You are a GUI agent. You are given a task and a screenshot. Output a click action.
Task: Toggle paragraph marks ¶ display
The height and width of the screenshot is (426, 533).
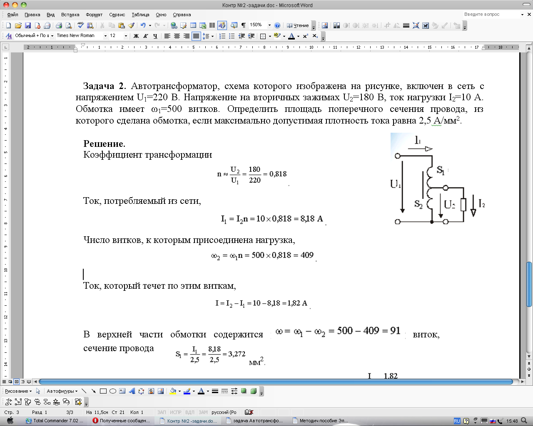click(x=244, y=25)
